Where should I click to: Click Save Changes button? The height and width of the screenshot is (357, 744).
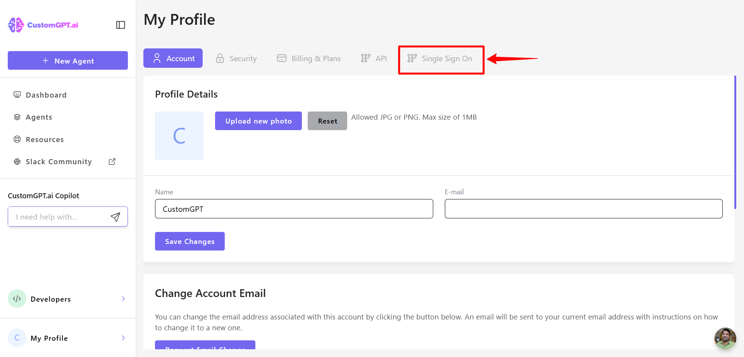point(190,241)
